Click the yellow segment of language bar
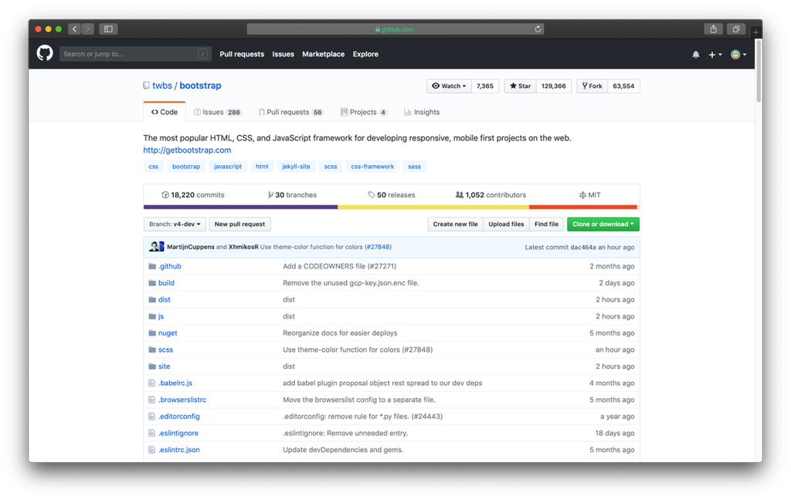This screenshot has width=791, height=500. pyautogui.click(x=433, y=207)
